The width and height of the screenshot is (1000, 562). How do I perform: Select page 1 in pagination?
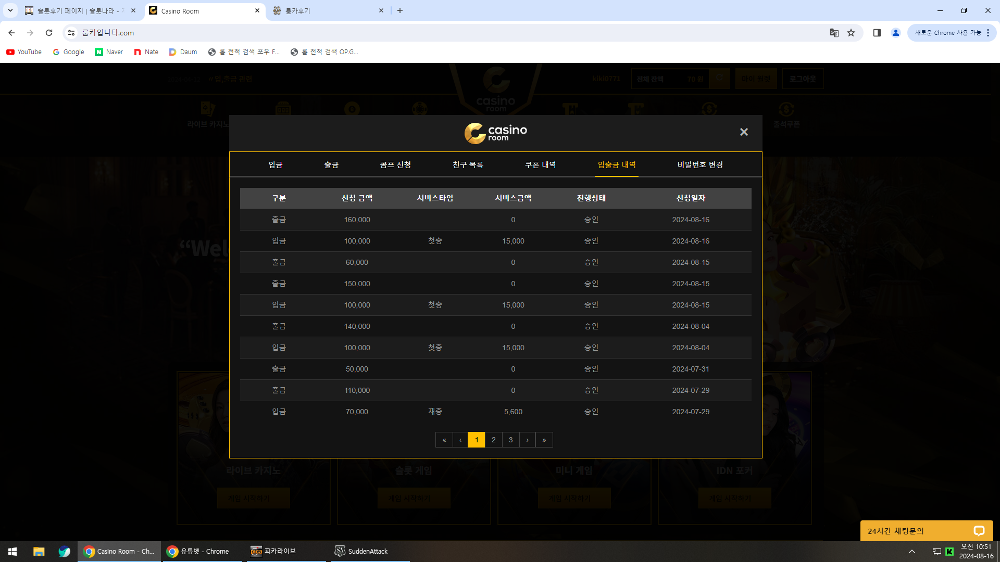point(477,440)
